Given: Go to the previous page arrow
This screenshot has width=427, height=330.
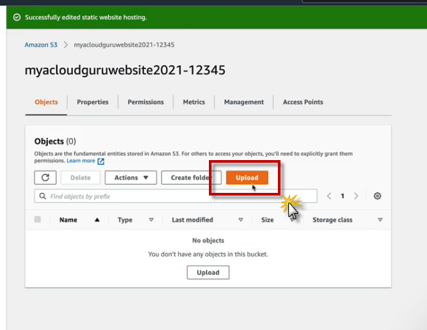Looking at the screenshot, I should click(329, 196).
